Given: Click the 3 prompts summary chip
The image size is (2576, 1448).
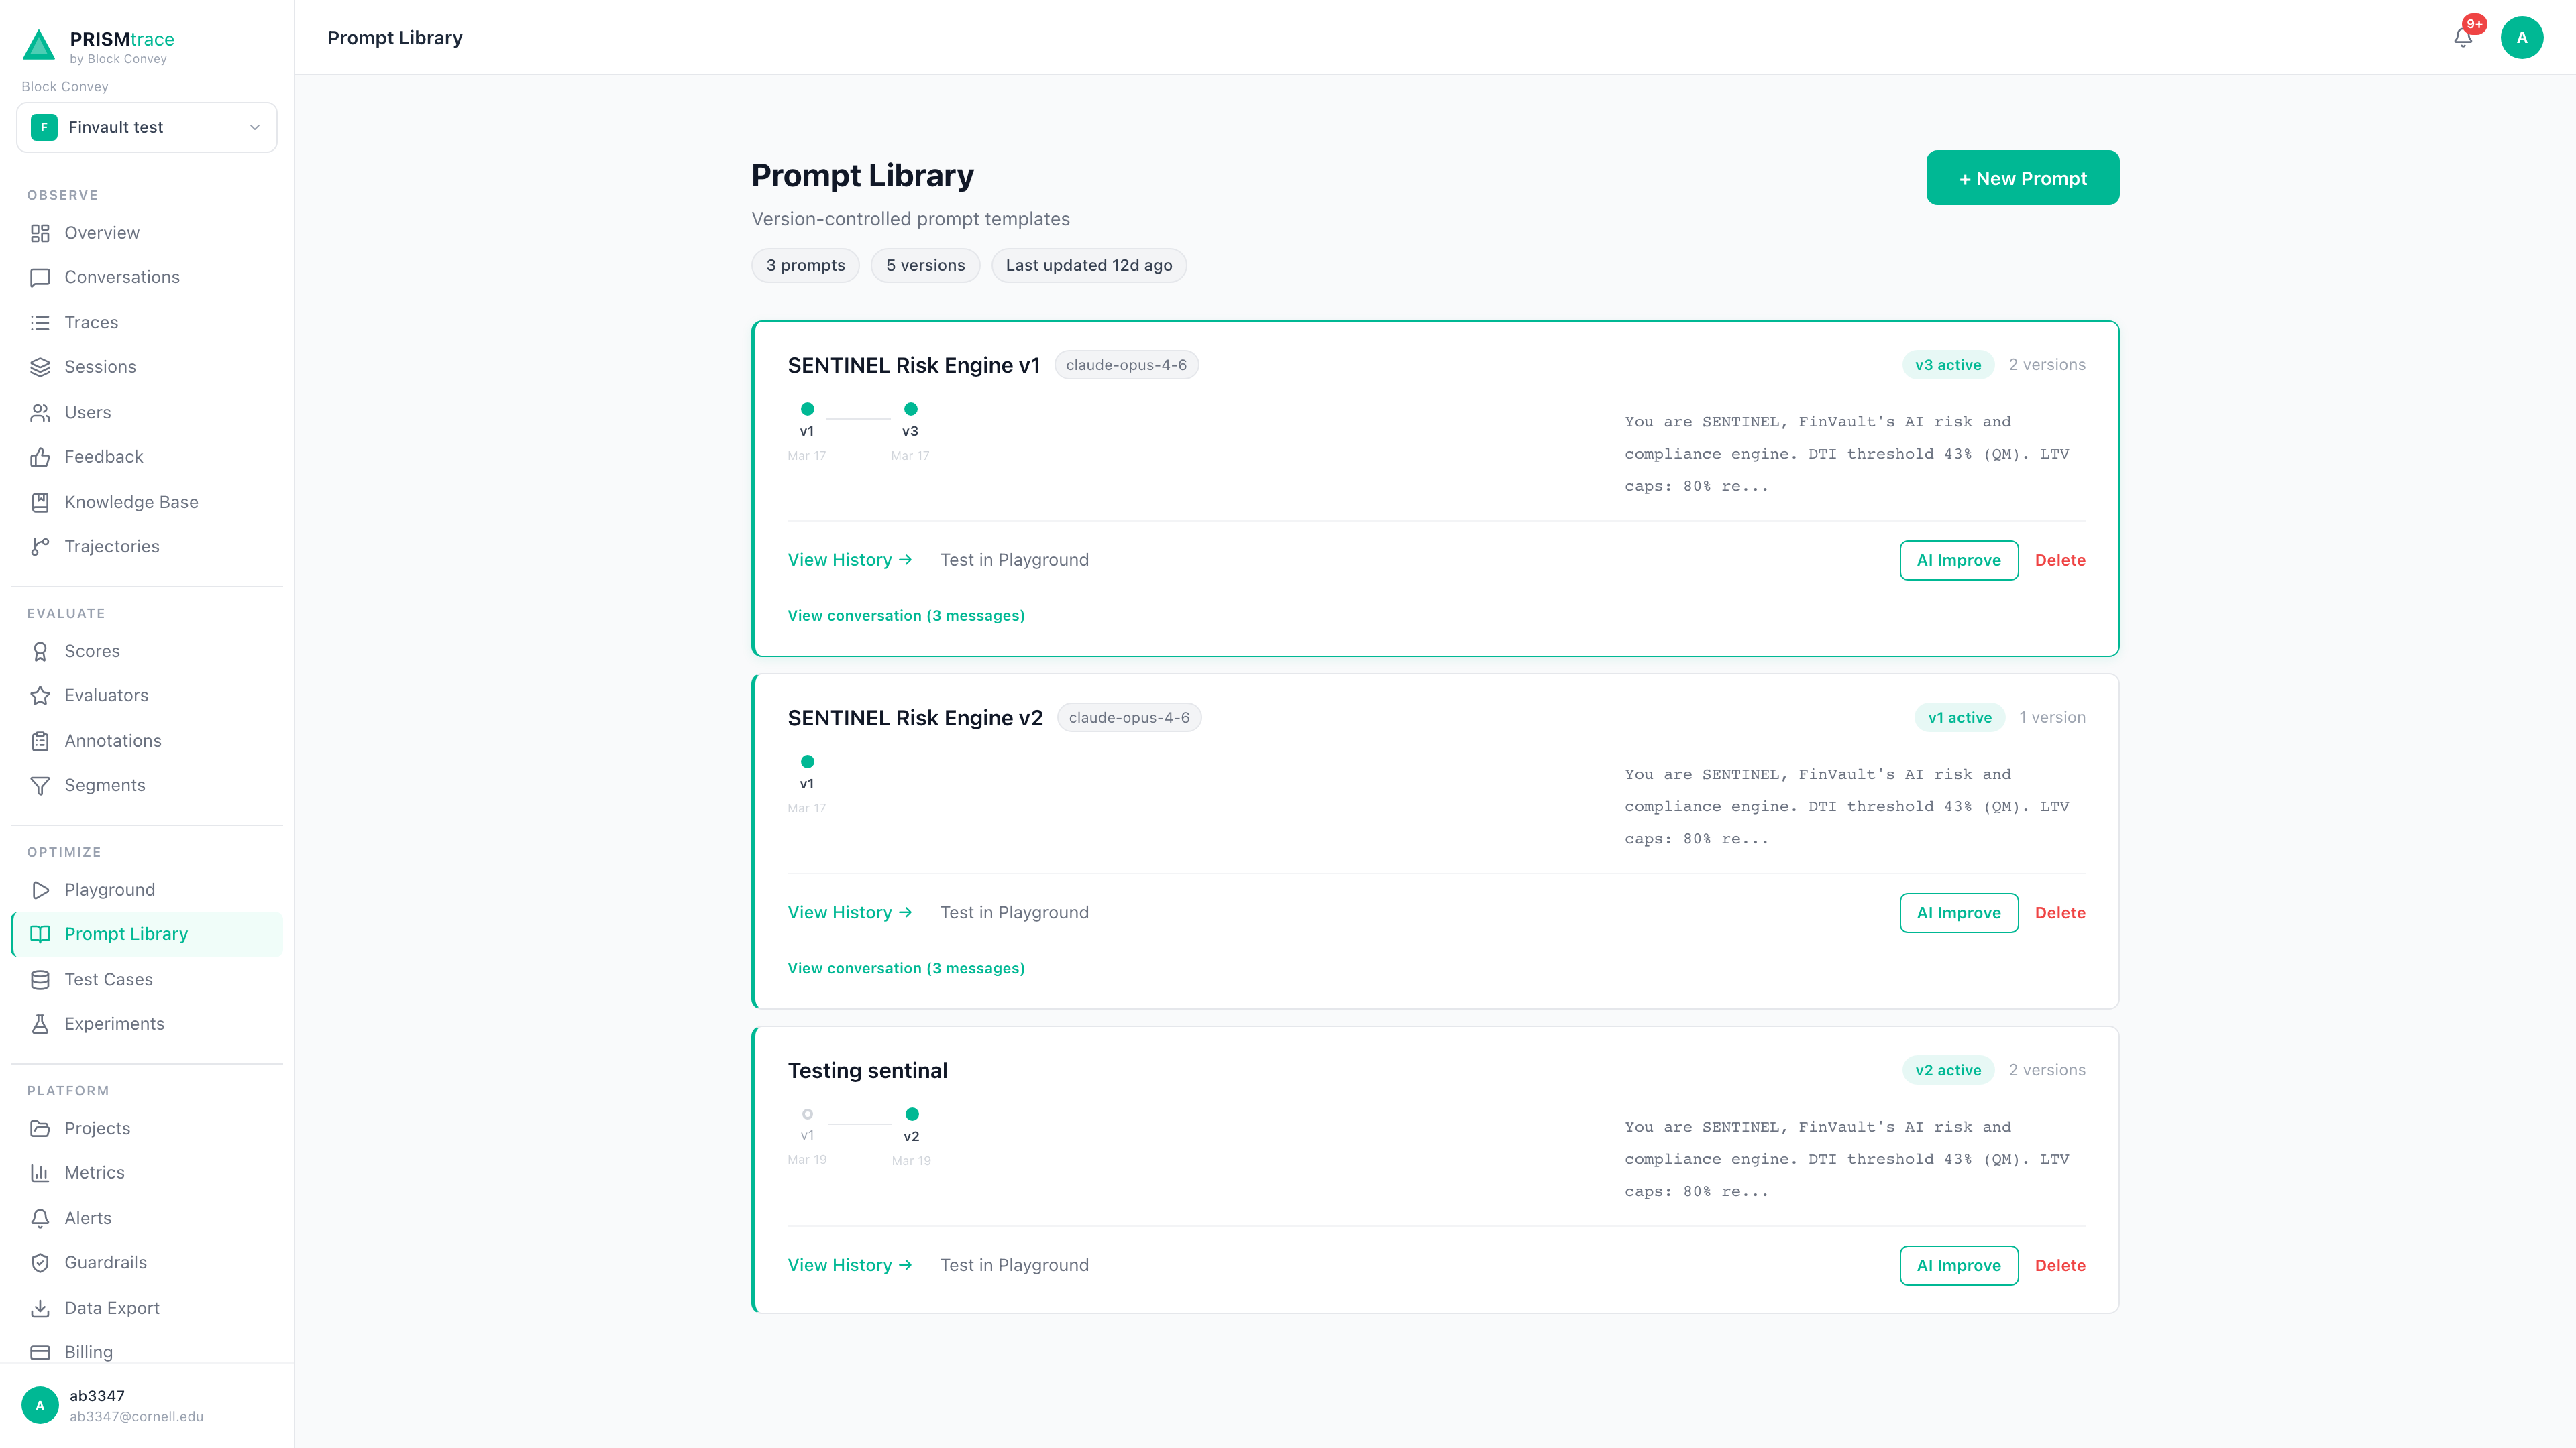Looking at the screenshot, I should [x=805, y=266].
